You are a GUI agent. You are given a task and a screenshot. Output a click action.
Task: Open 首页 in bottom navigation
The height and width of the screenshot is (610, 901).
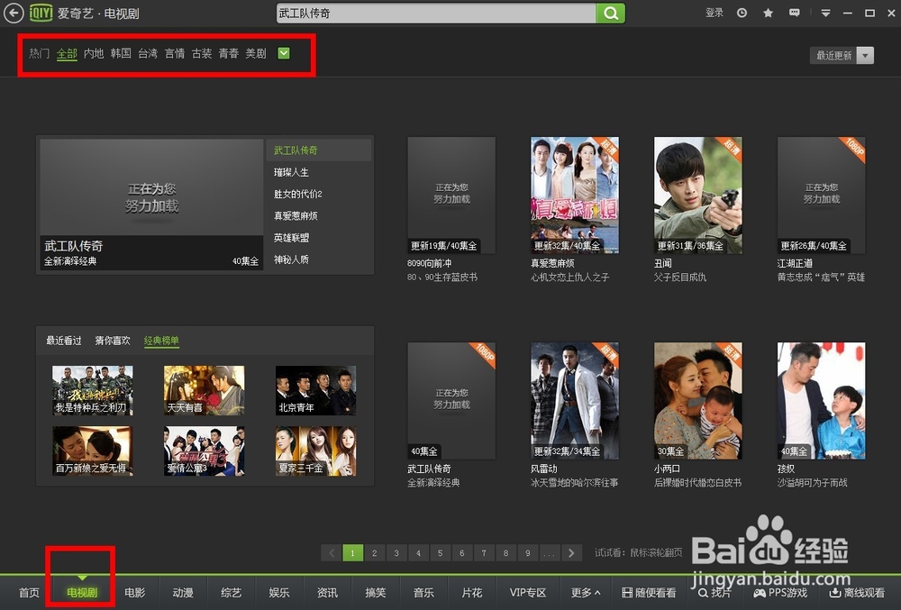click(30, 592)
